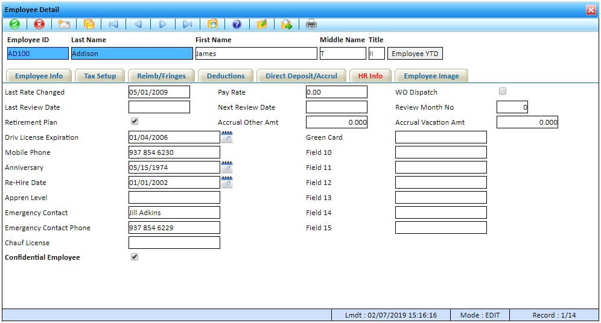Screen dimensions: 601x323
Task: Click the Field 12 input box
Action: coord(441,182)
